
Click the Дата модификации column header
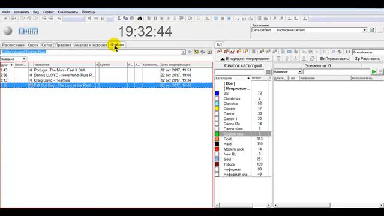pyautogui.click(x=186, y=65)
